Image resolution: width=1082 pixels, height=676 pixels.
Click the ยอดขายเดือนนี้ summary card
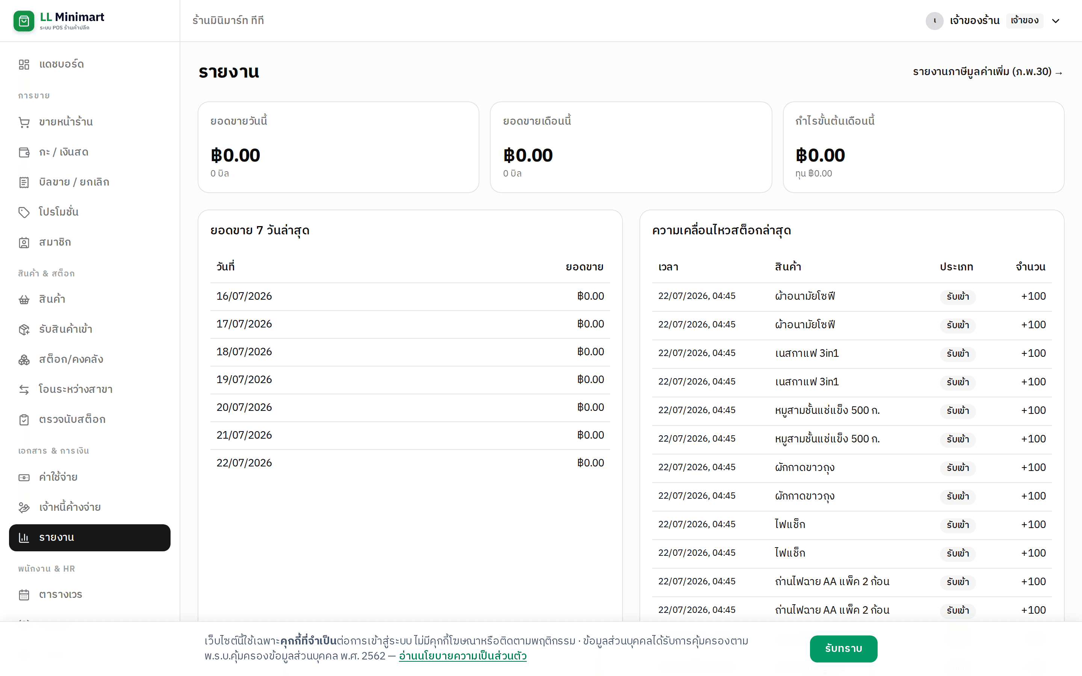(x=631, y=147)
